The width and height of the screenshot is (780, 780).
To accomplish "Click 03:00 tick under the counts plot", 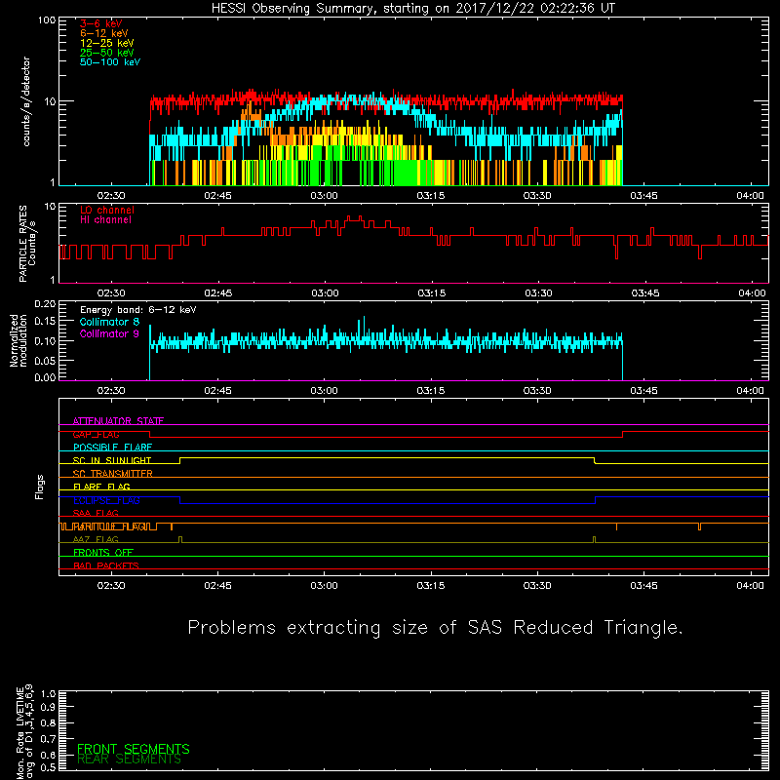I will coord(325,196).
